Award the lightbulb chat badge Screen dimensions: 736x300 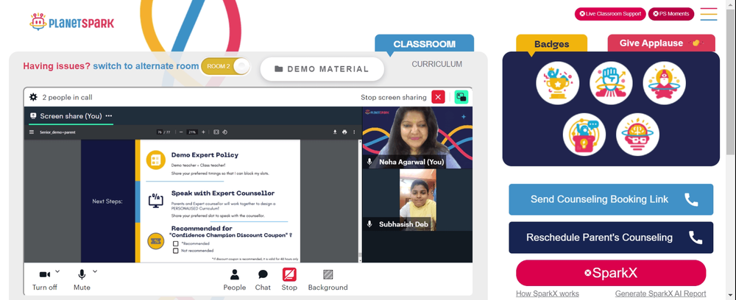(x=584, y=135)
